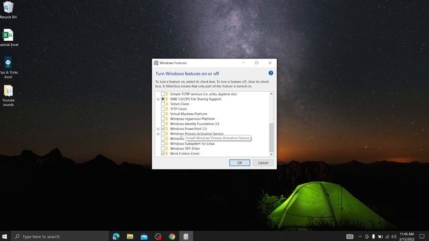
Task: Check the Simple TCPIP services checkbox
Action: (x=163, y=94)
